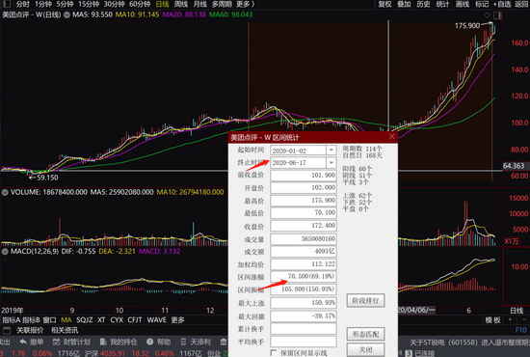Click the 撤单 undo arrow icon
This screenshot has height=357, width=530.
tap(23, 342)
